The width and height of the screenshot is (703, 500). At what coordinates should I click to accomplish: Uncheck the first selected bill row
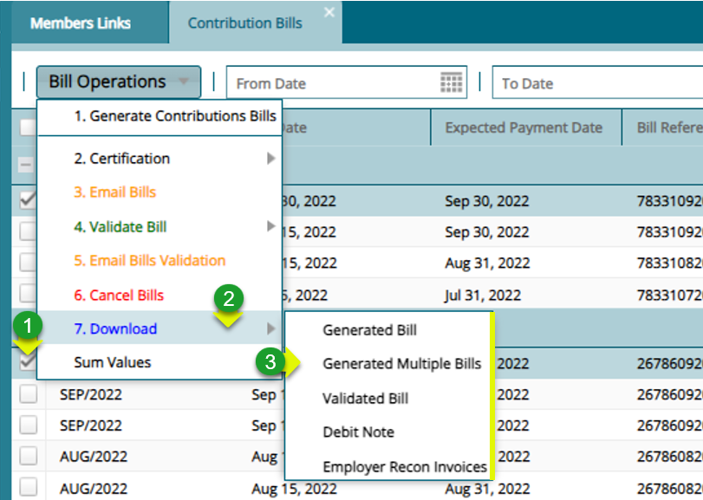click(x=28, y=201)
